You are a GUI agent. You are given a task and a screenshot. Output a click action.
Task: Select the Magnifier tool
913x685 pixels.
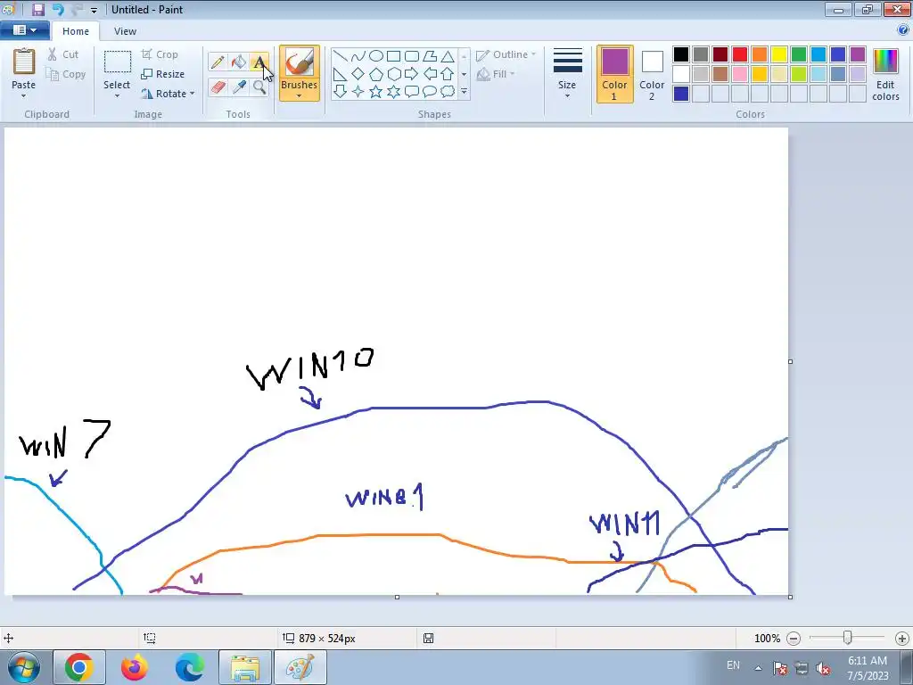point(259,87)
